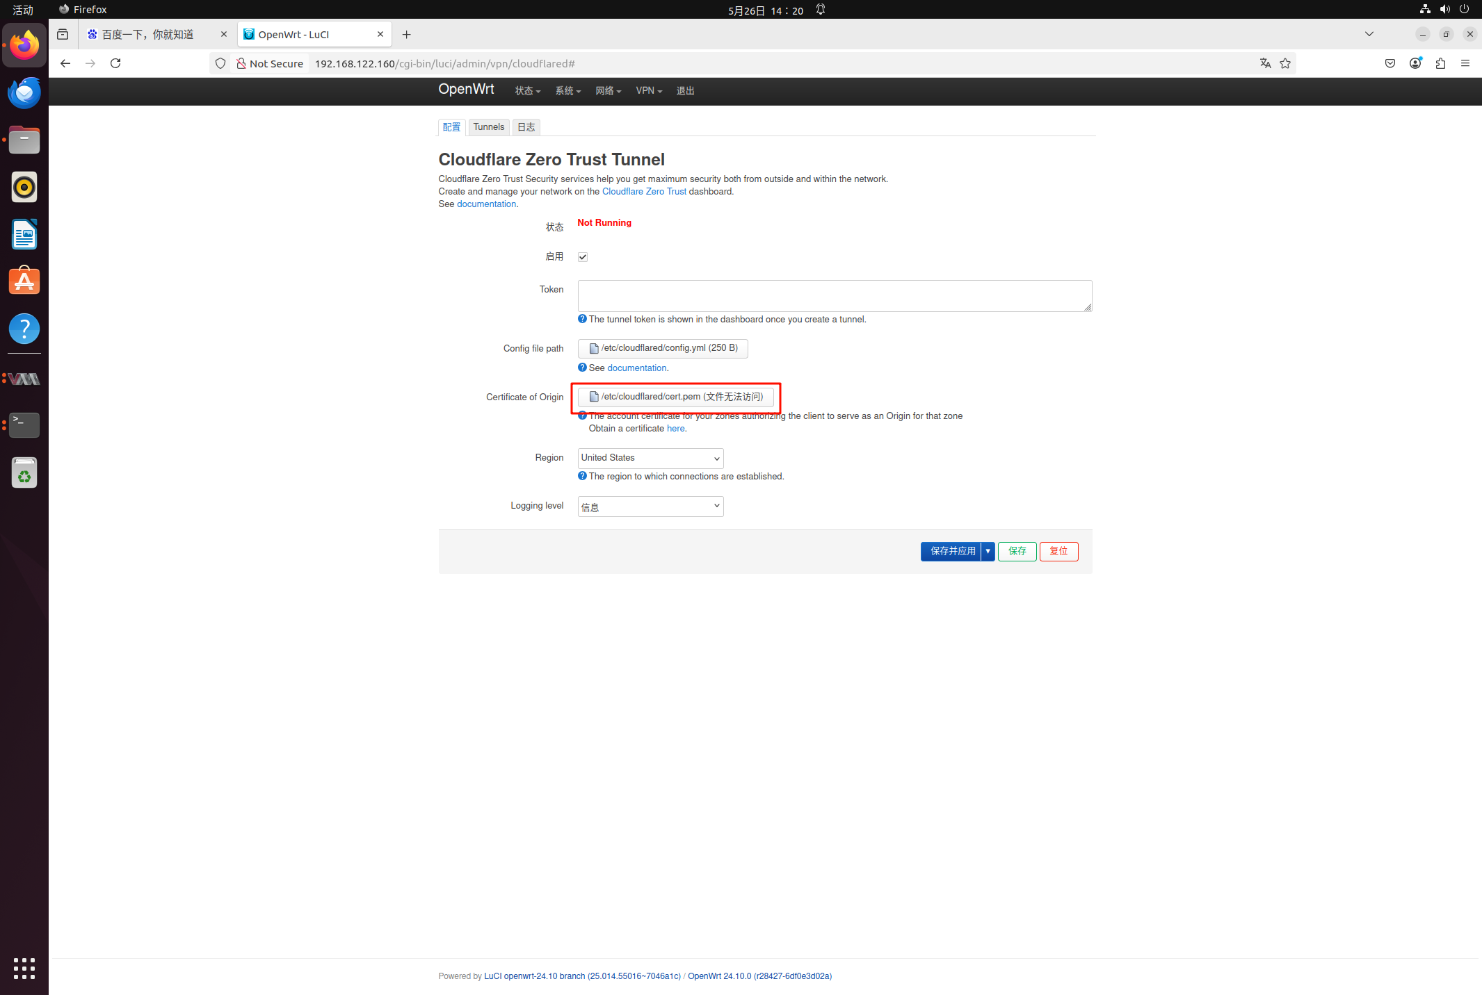Expand the Logging level dropdown
This screenshot has height=995, width=1482.
click(x=650, y=507)
